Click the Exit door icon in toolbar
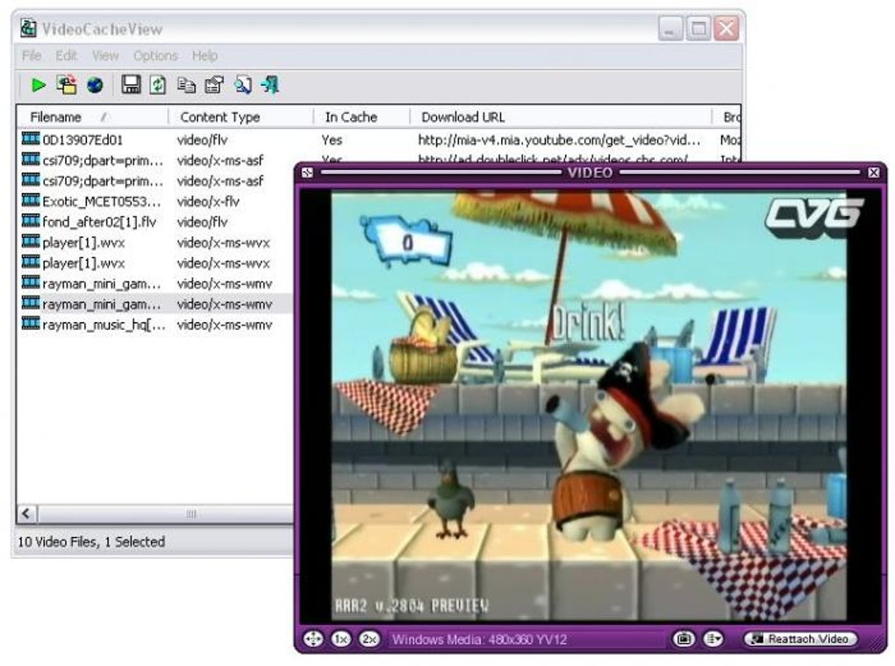895x666 pixels. tap(270, 85)
